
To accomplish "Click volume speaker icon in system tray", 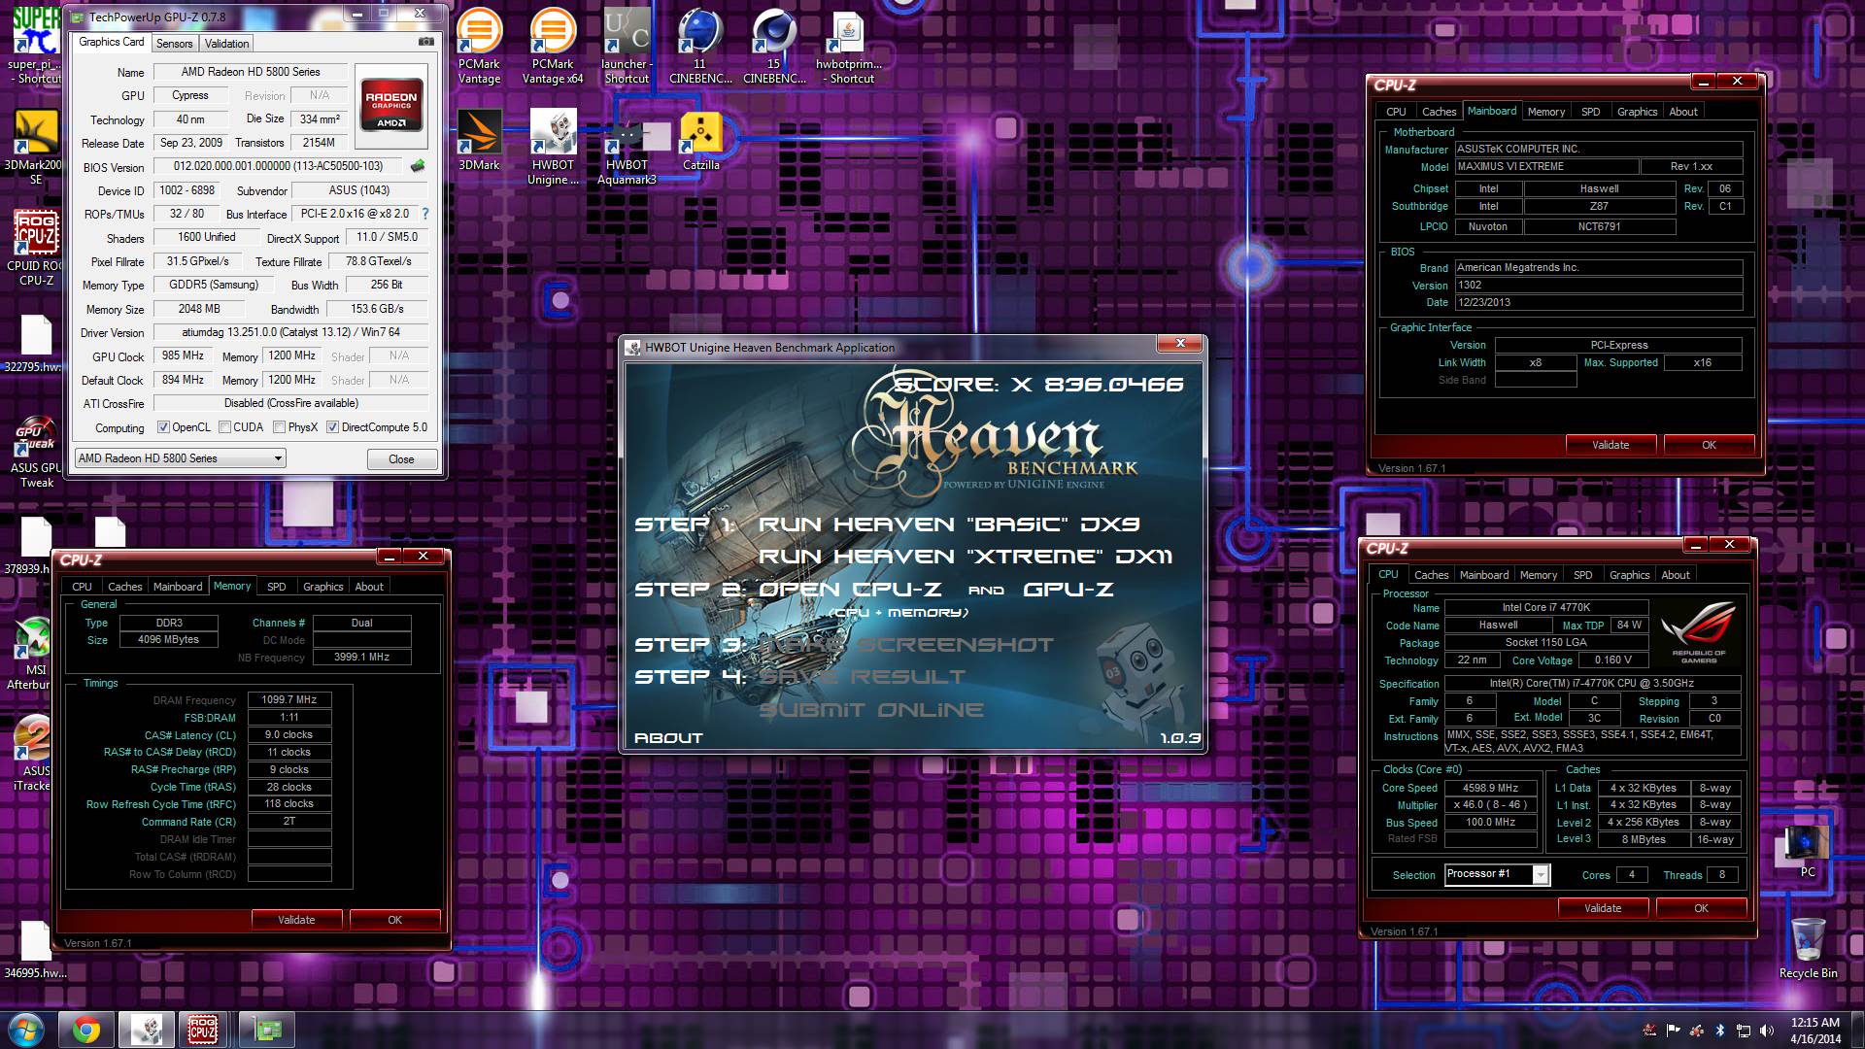I will tap(1767, 1031).
